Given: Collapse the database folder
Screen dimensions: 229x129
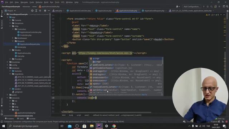Looking at the screenshot, I should pos(8,68).
